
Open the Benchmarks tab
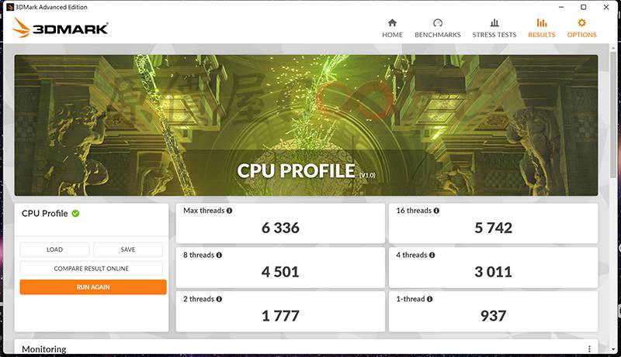(437, 29)
